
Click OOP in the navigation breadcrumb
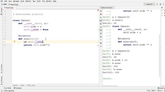pos(4,4)
